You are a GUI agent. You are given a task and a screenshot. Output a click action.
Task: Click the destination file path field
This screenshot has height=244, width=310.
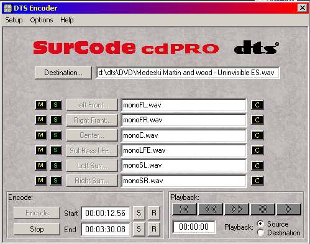coord(188,73)
